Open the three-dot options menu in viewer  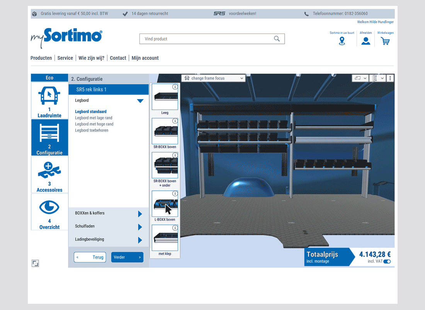coord(390,78)
